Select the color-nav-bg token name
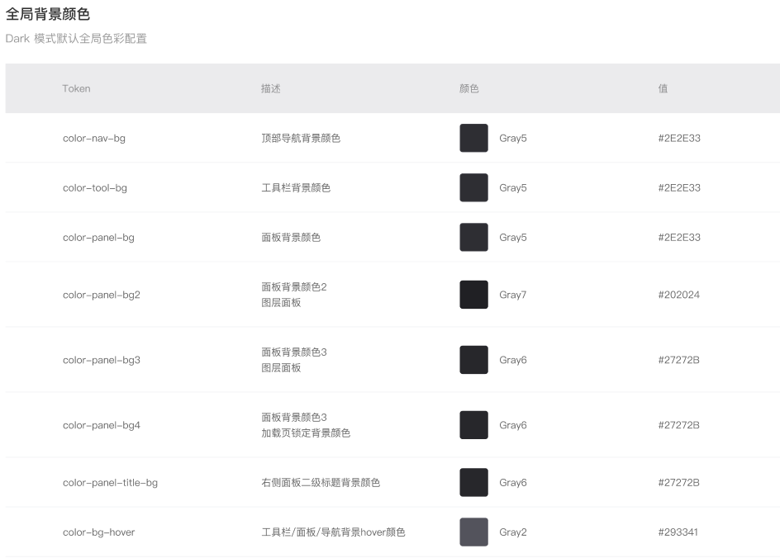780x558 pixels. point(94,138)
